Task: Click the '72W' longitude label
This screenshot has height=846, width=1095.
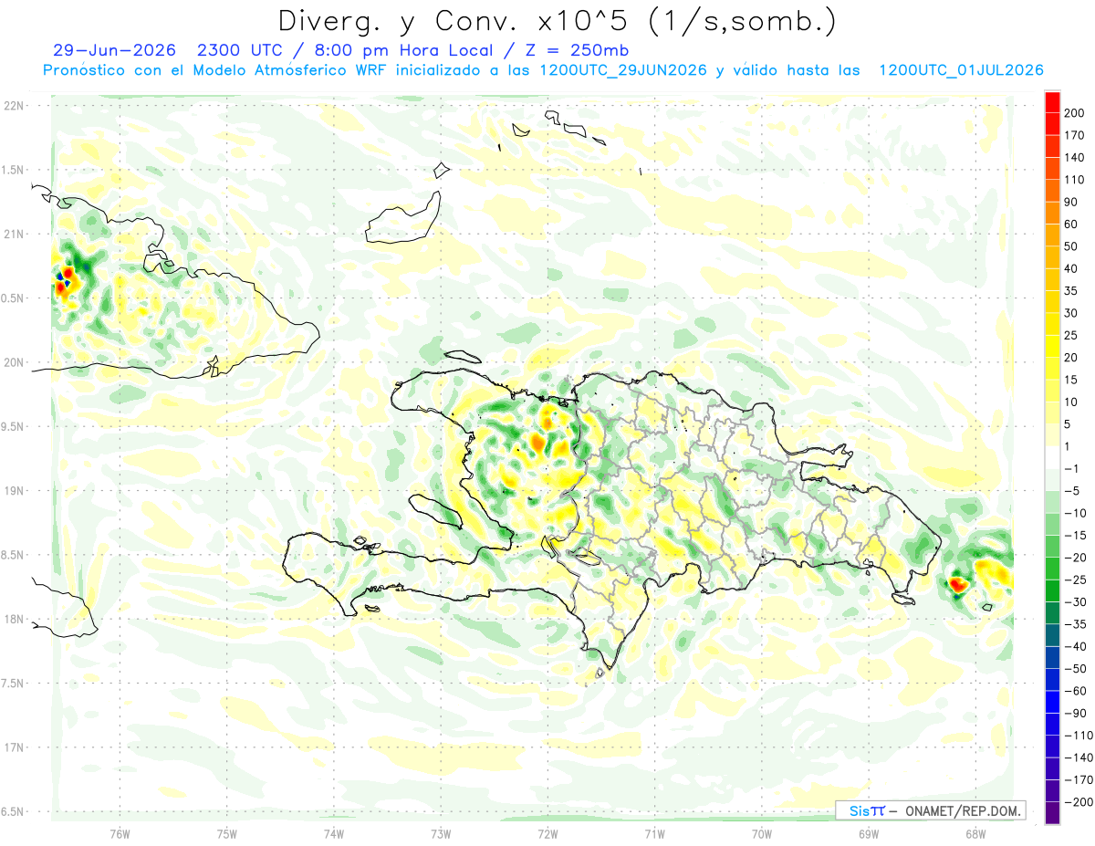Action: 547,832
